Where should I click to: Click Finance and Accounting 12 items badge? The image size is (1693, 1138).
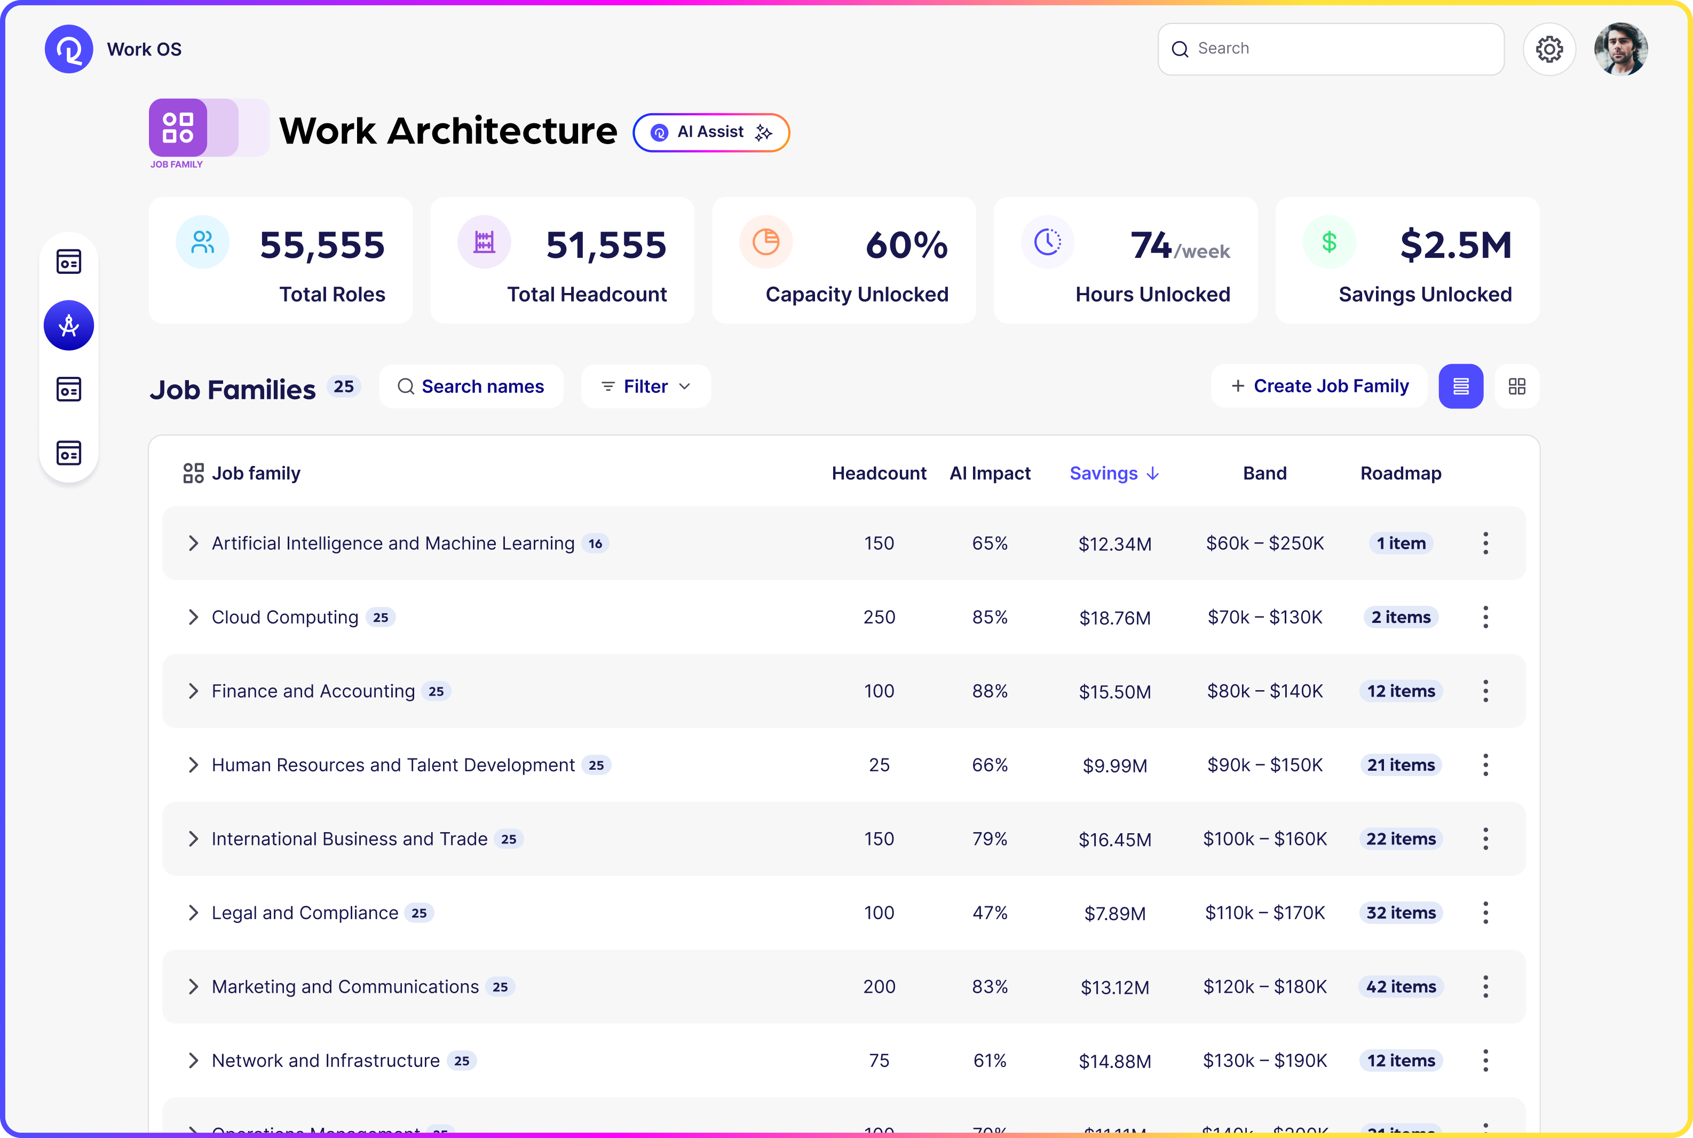(x=1401, y=691)
